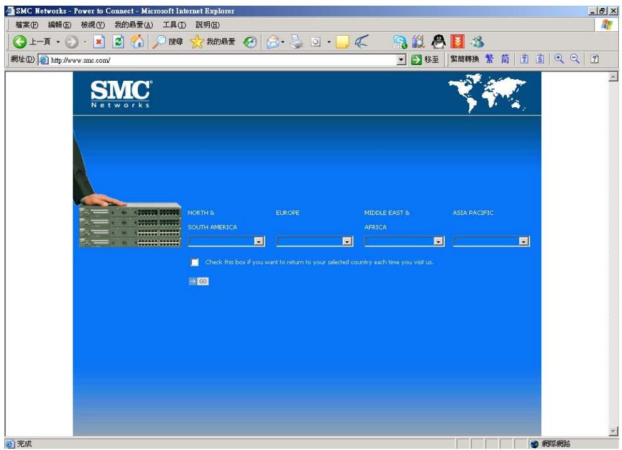Click the yellow note icon
This screenshot has height=450, width=622.
pos(343,41)
